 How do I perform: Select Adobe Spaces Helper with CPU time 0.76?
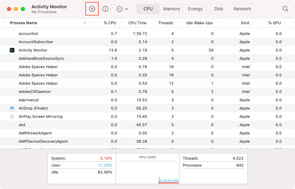147,67
